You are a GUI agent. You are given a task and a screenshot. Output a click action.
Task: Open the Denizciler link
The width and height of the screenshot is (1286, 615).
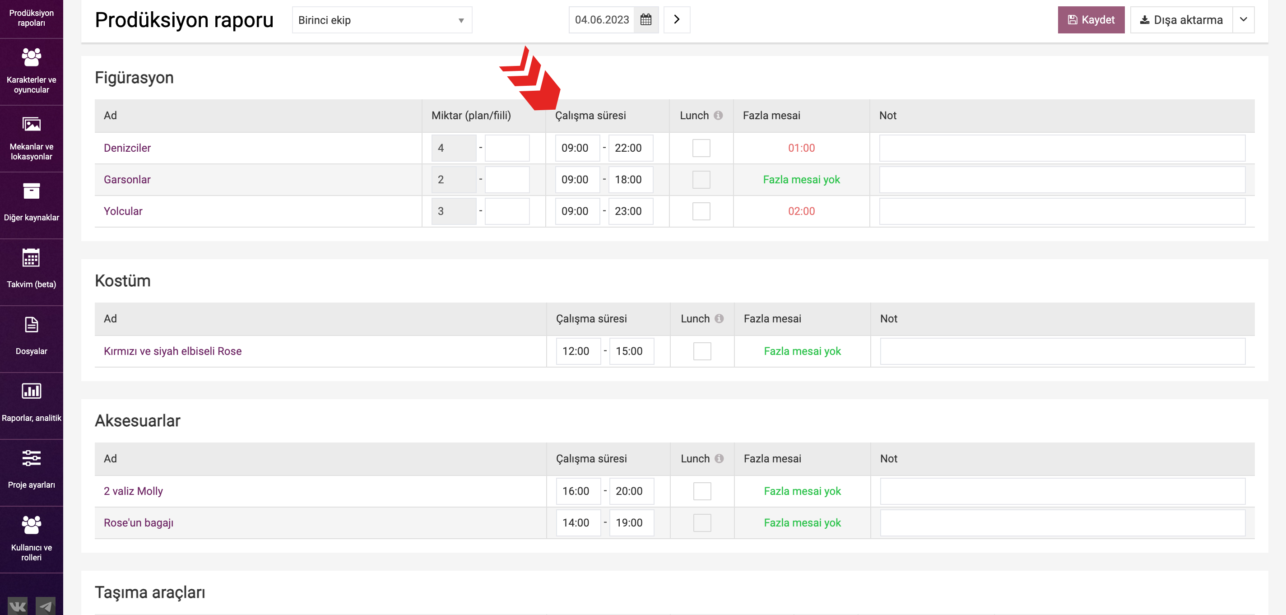click(x=127, y=148)
